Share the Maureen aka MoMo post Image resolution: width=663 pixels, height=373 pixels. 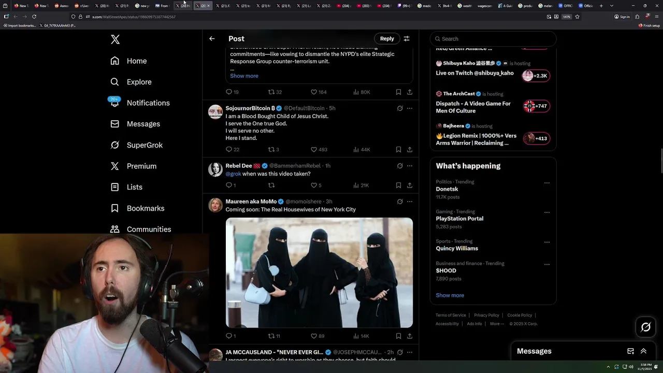(x=409, y=336)
